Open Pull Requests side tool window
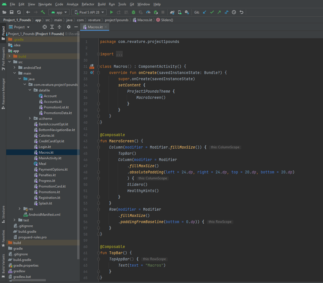The image size is (323, 283). (x=3, y=59)
